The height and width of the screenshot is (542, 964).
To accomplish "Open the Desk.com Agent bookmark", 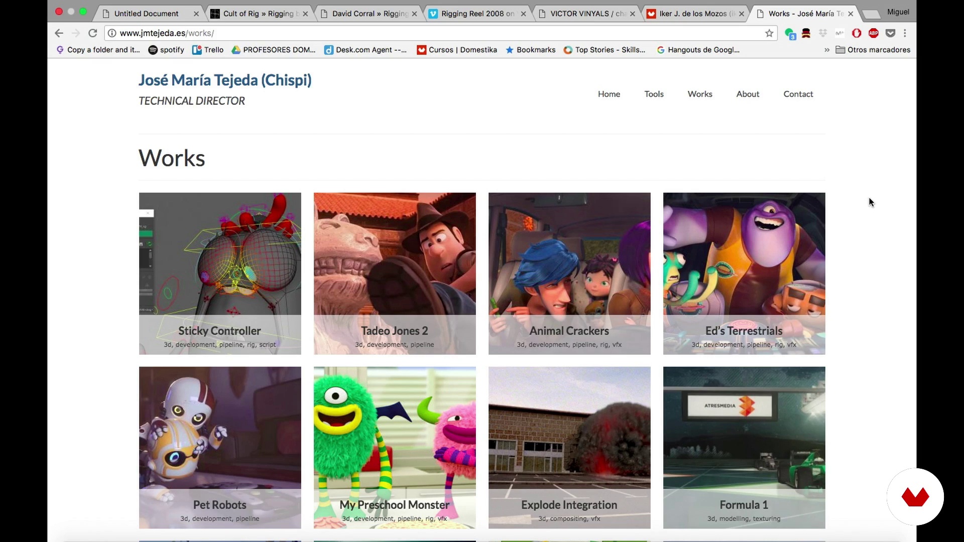I will point(366,50).
